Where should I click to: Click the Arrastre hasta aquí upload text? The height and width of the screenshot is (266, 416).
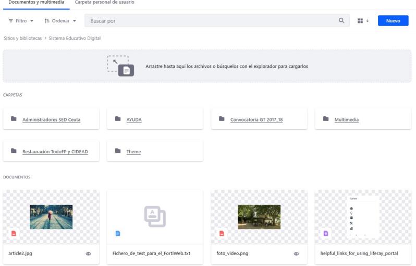tap(227, 66)
